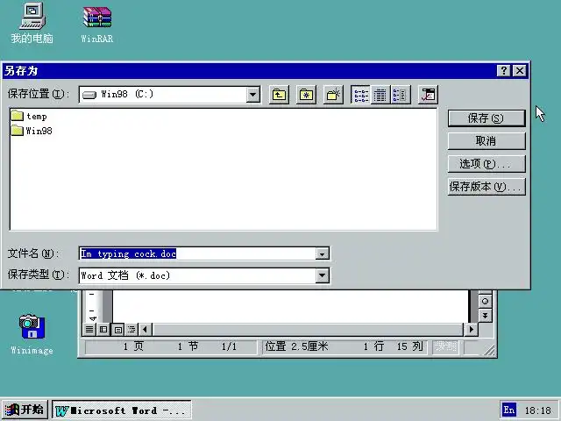Click Save Version (保存版本) button
This screenshot has width=561, height=421.
click(x=486, y=187)
